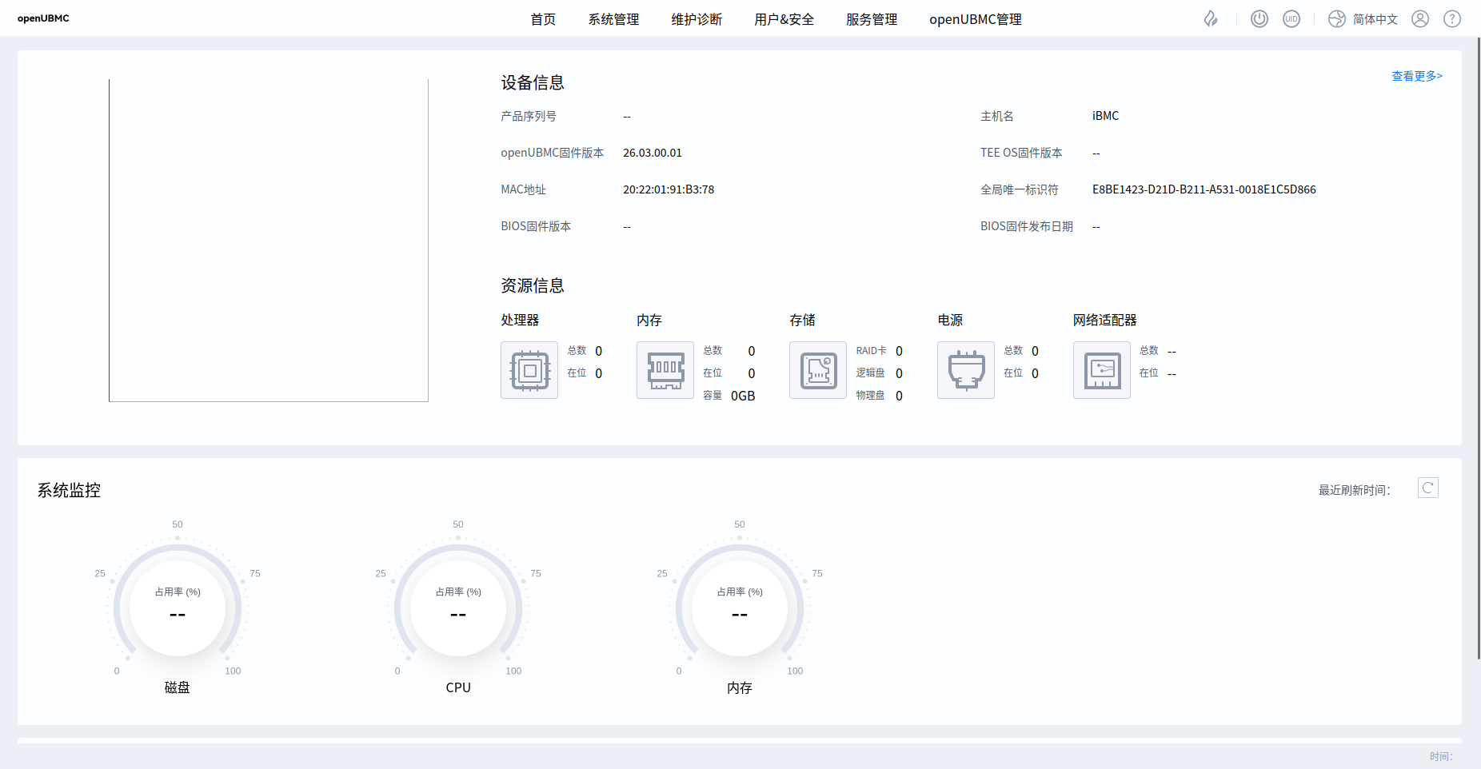Toggle the UID indicator light

(x=1291, y=19)
